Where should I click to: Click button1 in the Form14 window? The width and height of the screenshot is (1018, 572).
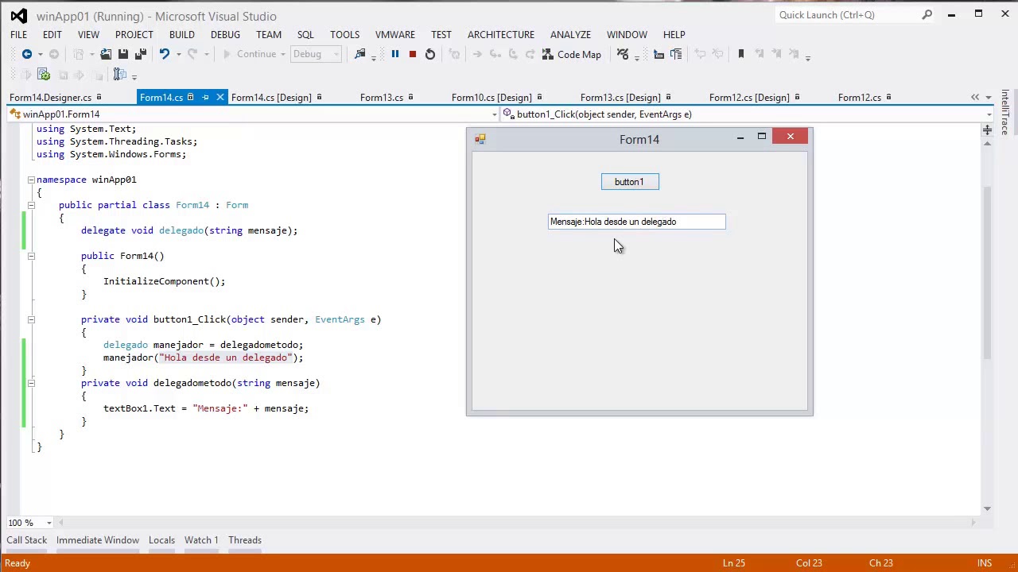point(630,182)
